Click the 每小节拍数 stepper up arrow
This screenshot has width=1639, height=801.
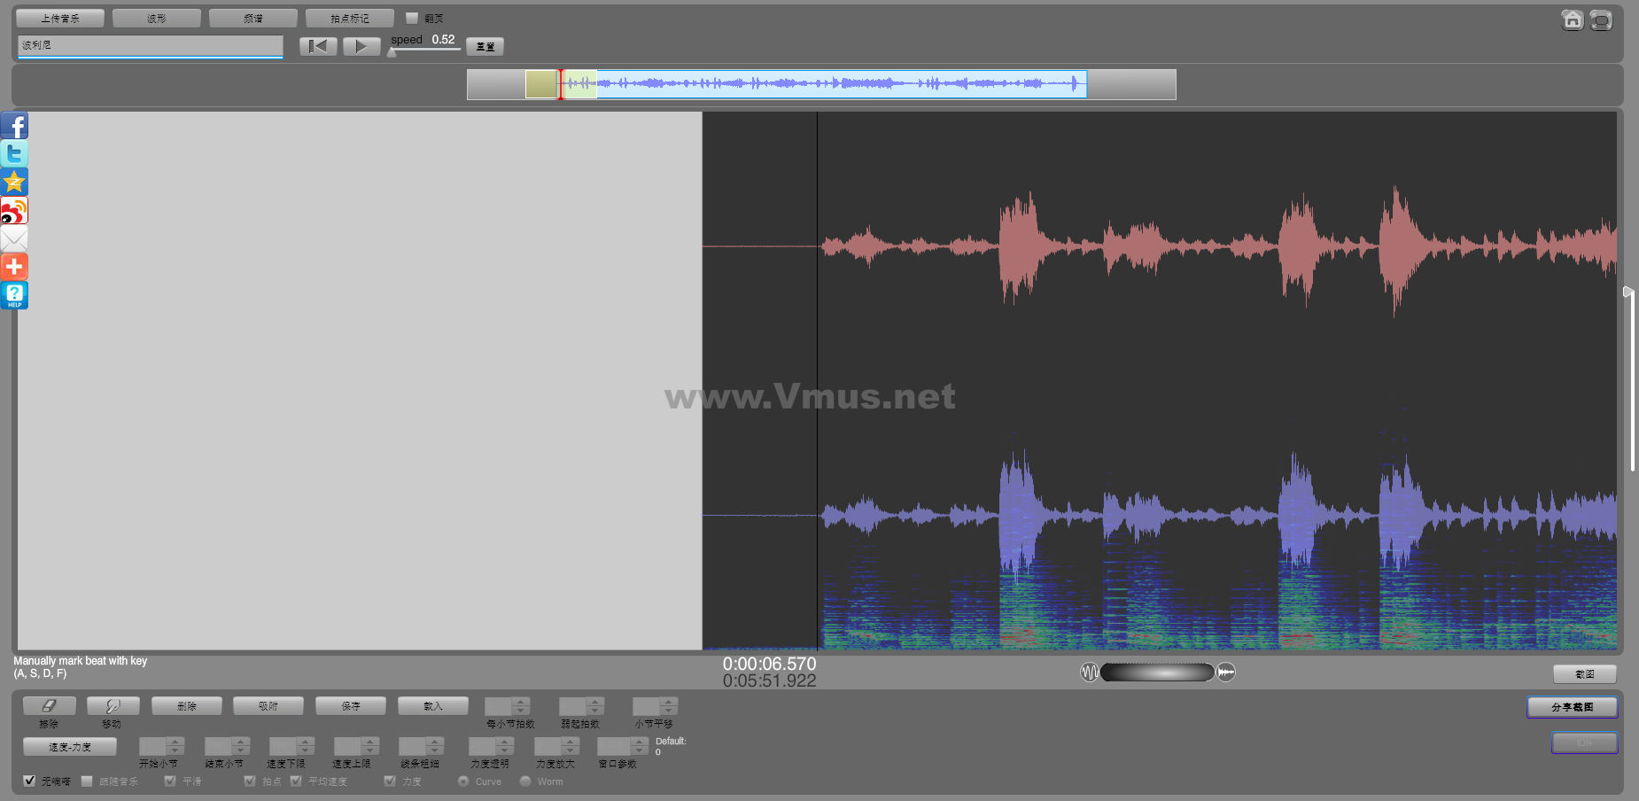point(521,702)
